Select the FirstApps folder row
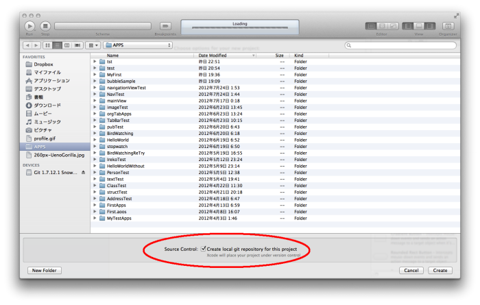The image size is (480, 305). (275, 205)
